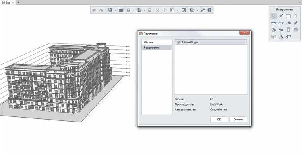
Task: Click the version value 0.1
Action: tap(212, 99)
